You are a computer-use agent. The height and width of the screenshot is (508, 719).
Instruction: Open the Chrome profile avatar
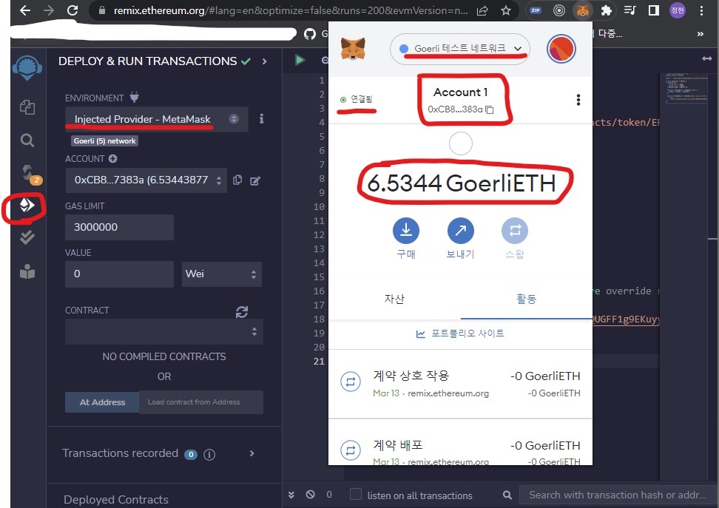678,10
